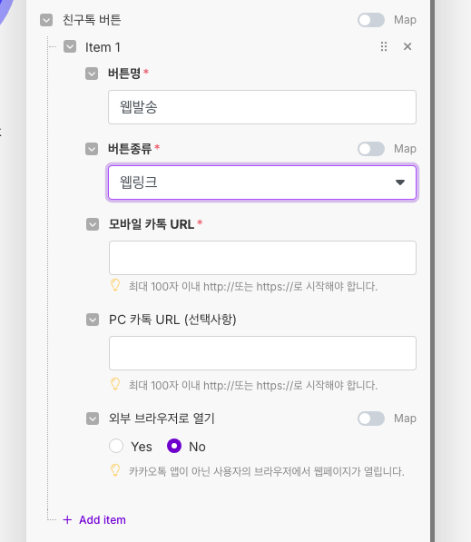
Task: Collapse the 버튼종류 field chevron
Action: pos(92,149)
